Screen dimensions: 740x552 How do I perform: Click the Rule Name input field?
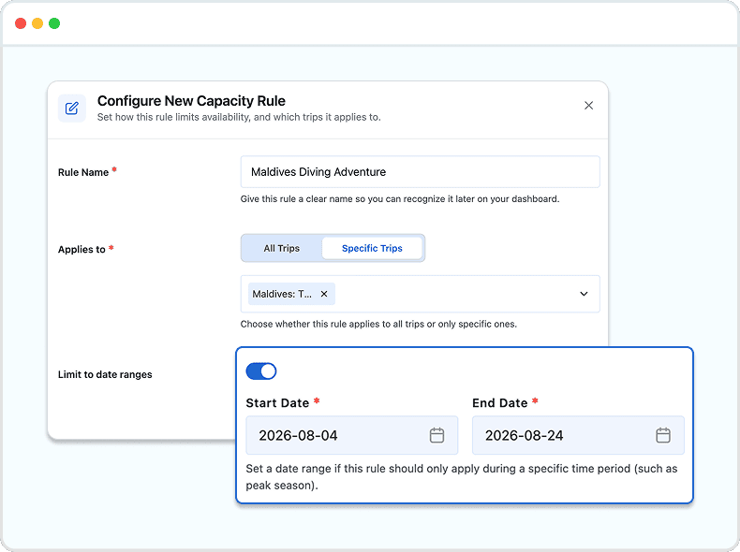pyautogui.click(x=420, y=172)
